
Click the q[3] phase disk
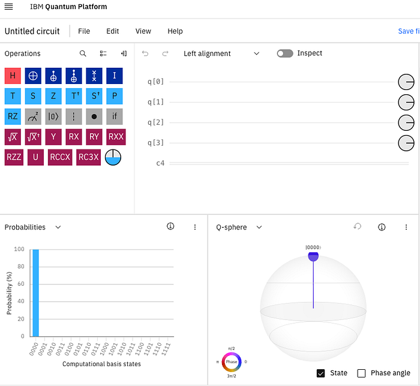(x=406, y=143)
